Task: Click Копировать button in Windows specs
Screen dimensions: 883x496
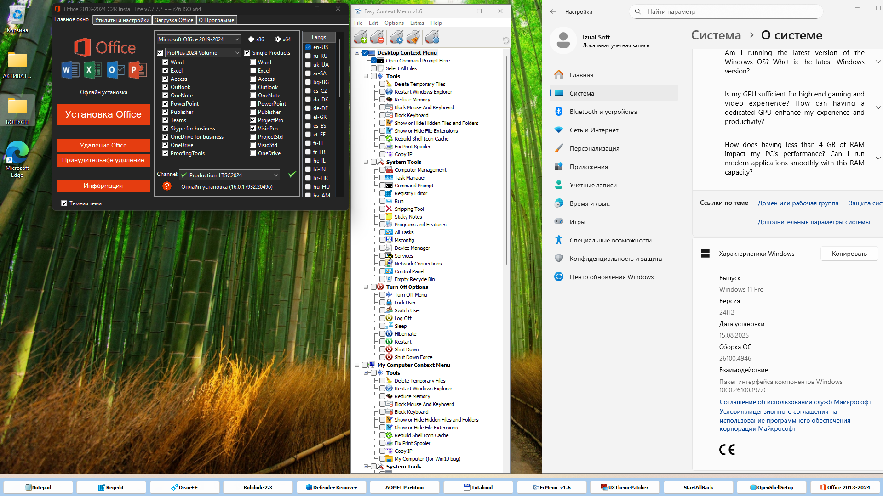Action: point(849,254)
